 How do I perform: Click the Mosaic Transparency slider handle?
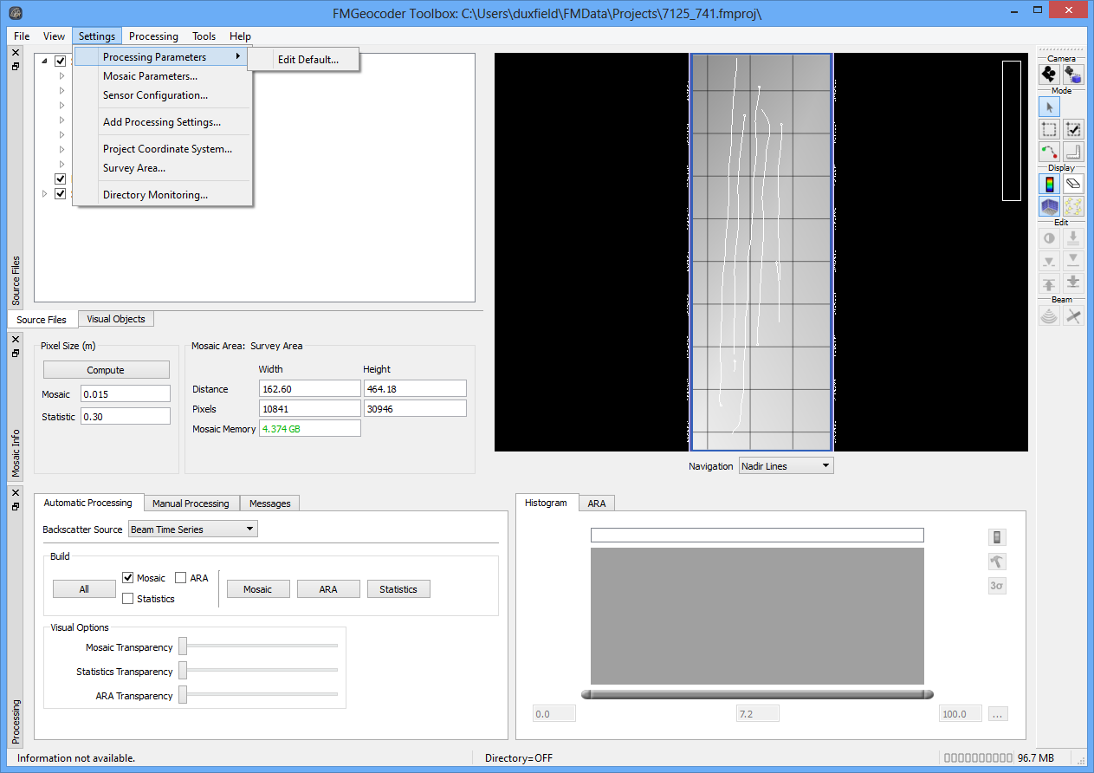click(x=183, y=647)
